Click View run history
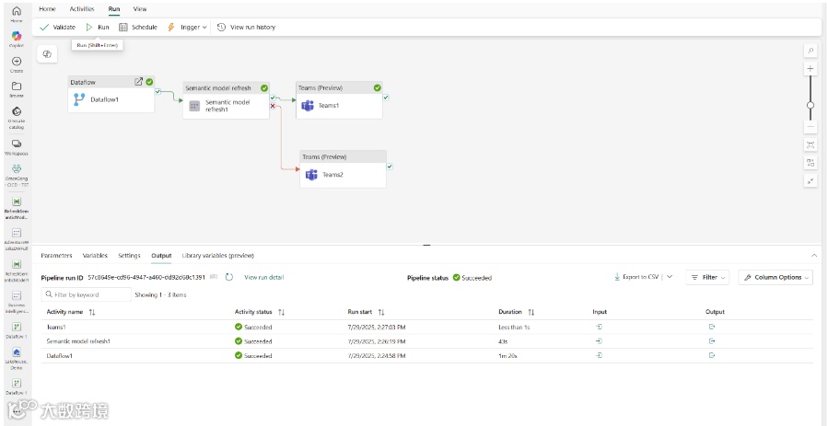Screen dimensions: 828x426 point(247,28)
